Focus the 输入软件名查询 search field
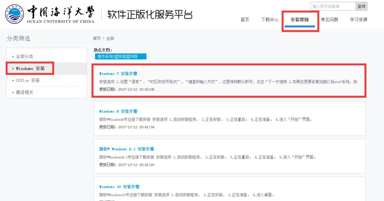 point(333,6)
